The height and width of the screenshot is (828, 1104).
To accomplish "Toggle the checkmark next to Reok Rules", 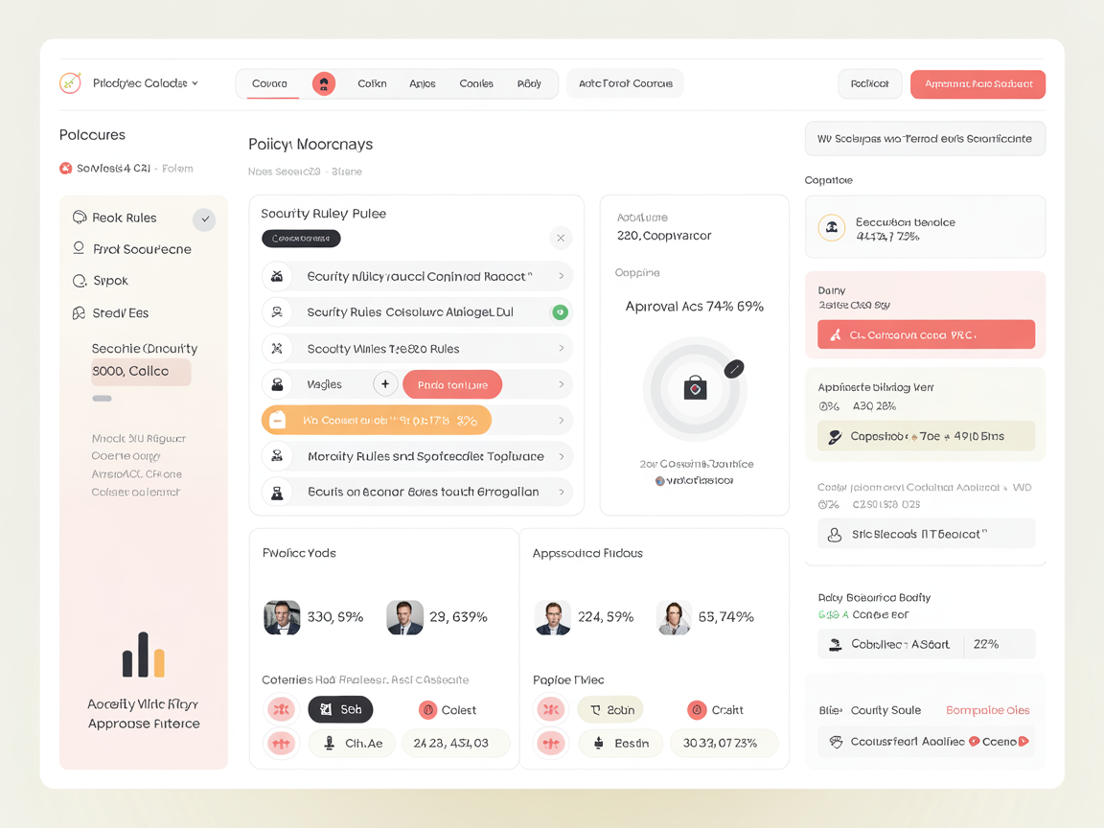I will 204,219.
